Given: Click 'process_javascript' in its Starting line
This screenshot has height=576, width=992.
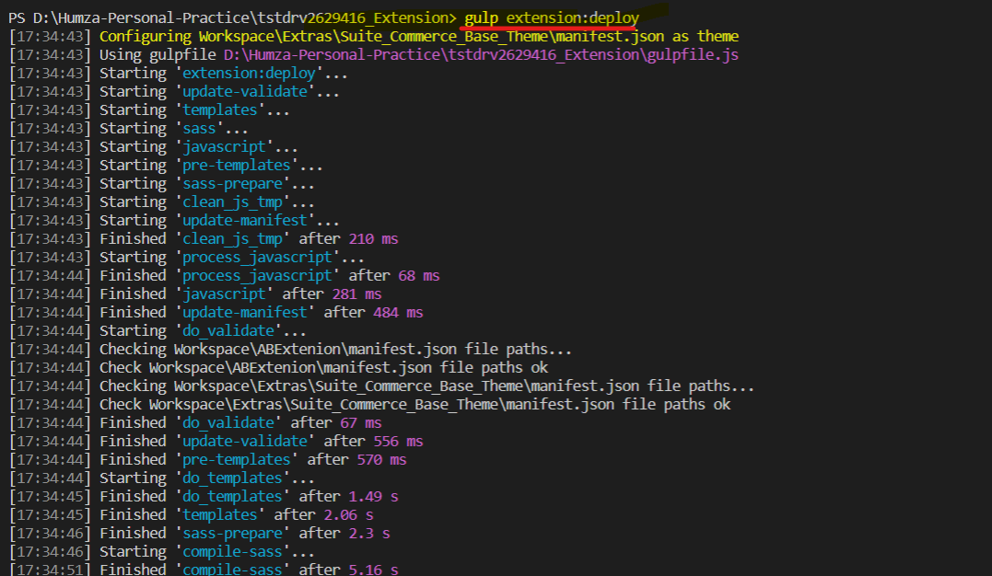Looking at the screenshot, I should pos(257,258).
